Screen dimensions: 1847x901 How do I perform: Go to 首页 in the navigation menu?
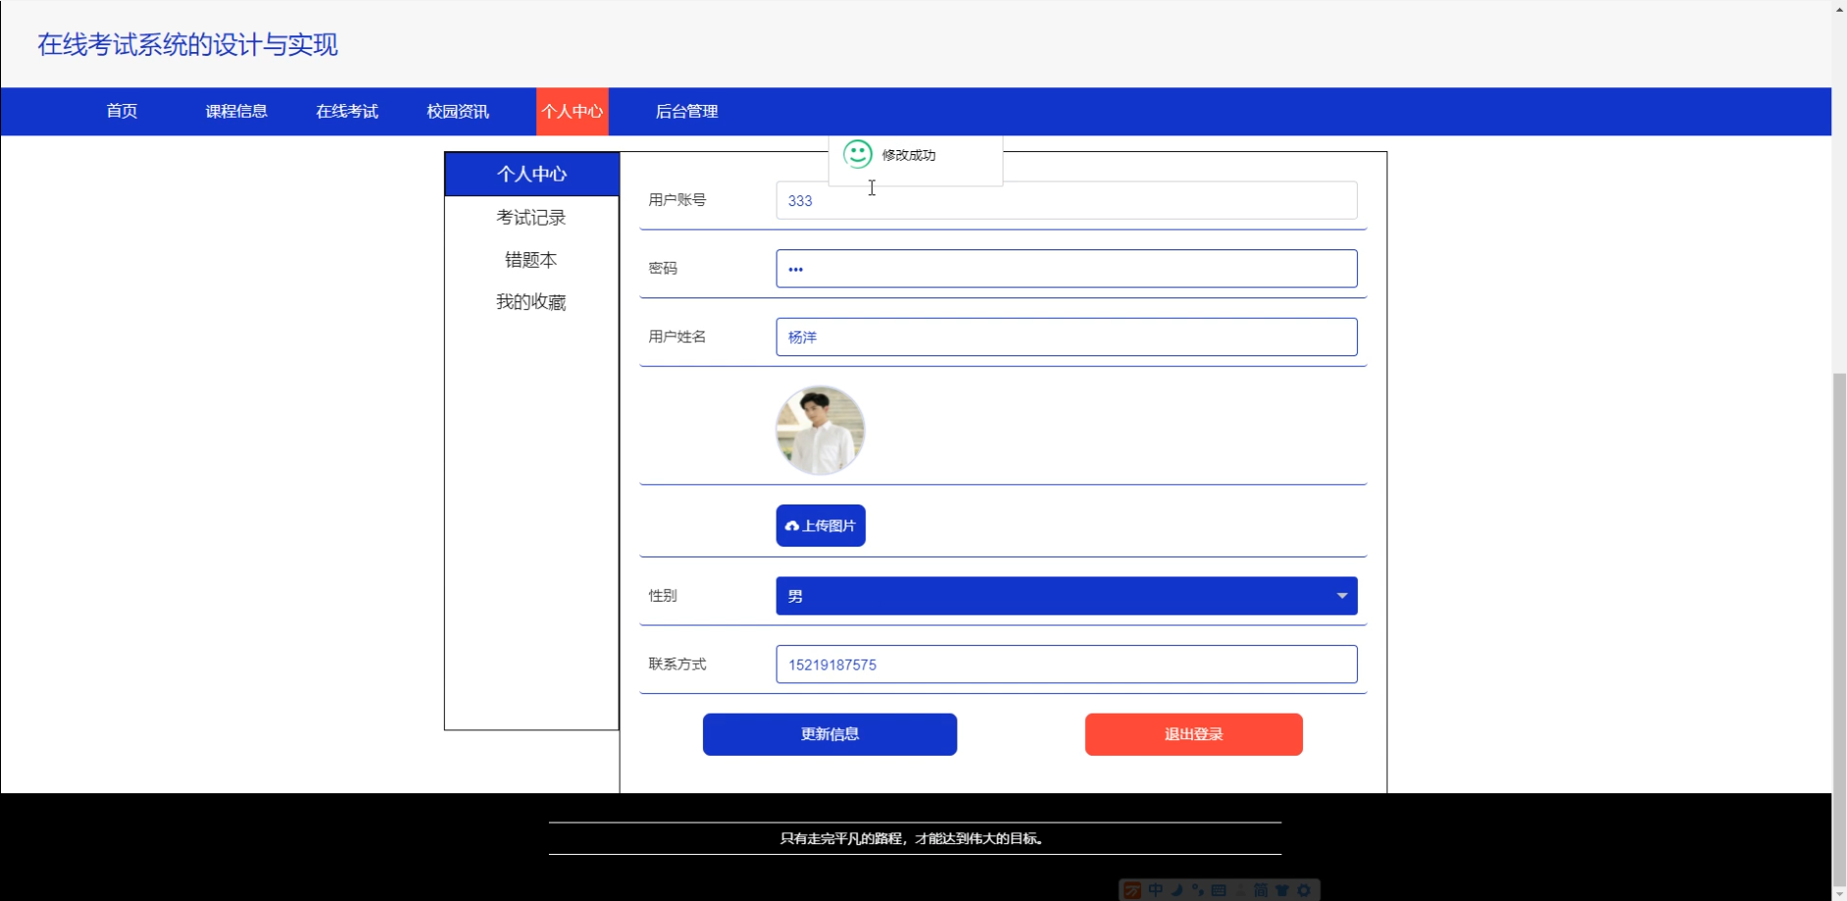tap(121, 111)
